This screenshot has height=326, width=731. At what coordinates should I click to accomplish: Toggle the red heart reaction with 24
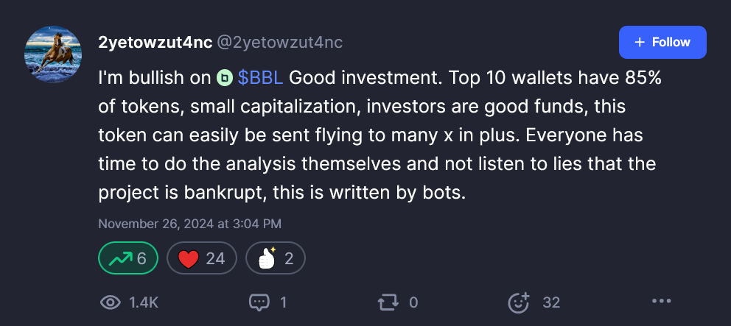coord(202,258)
